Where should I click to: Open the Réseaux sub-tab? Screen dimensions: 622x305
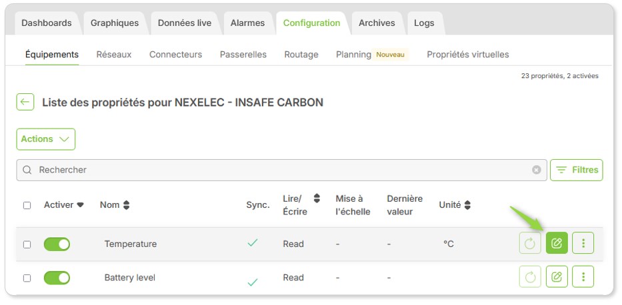[114, 54]
